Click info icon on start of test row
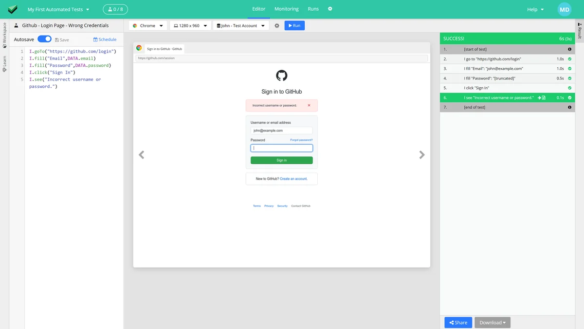The width and height of the screenshot is (584, 329). tap(569, 49)
